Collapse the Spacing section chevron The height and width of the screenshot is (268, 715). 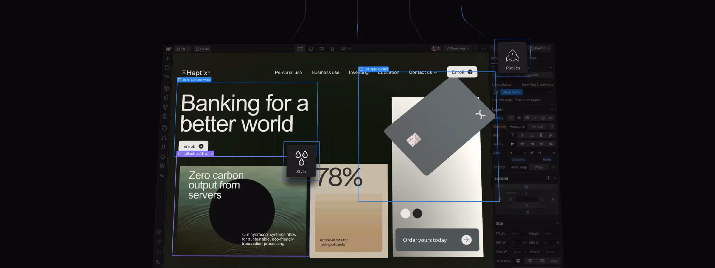pos(555,178)
